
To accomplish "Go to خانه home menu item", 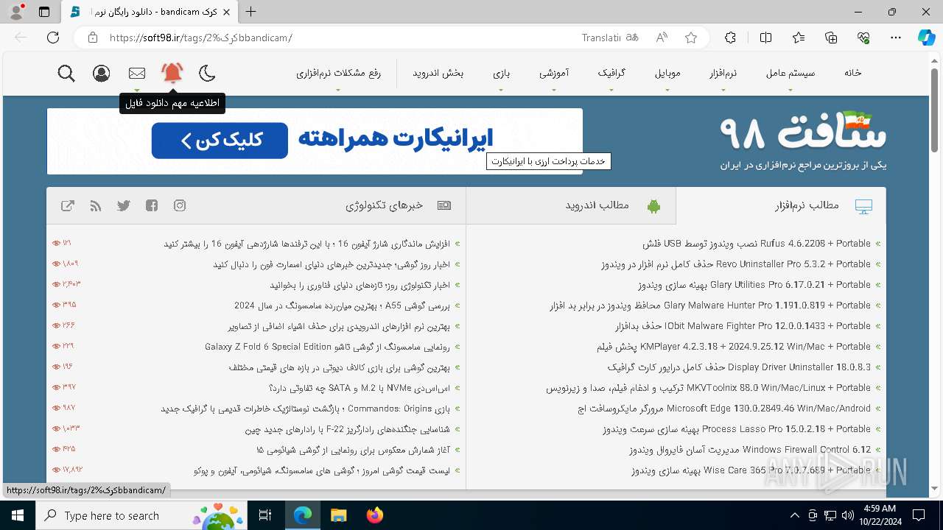I will click(853, 72).
